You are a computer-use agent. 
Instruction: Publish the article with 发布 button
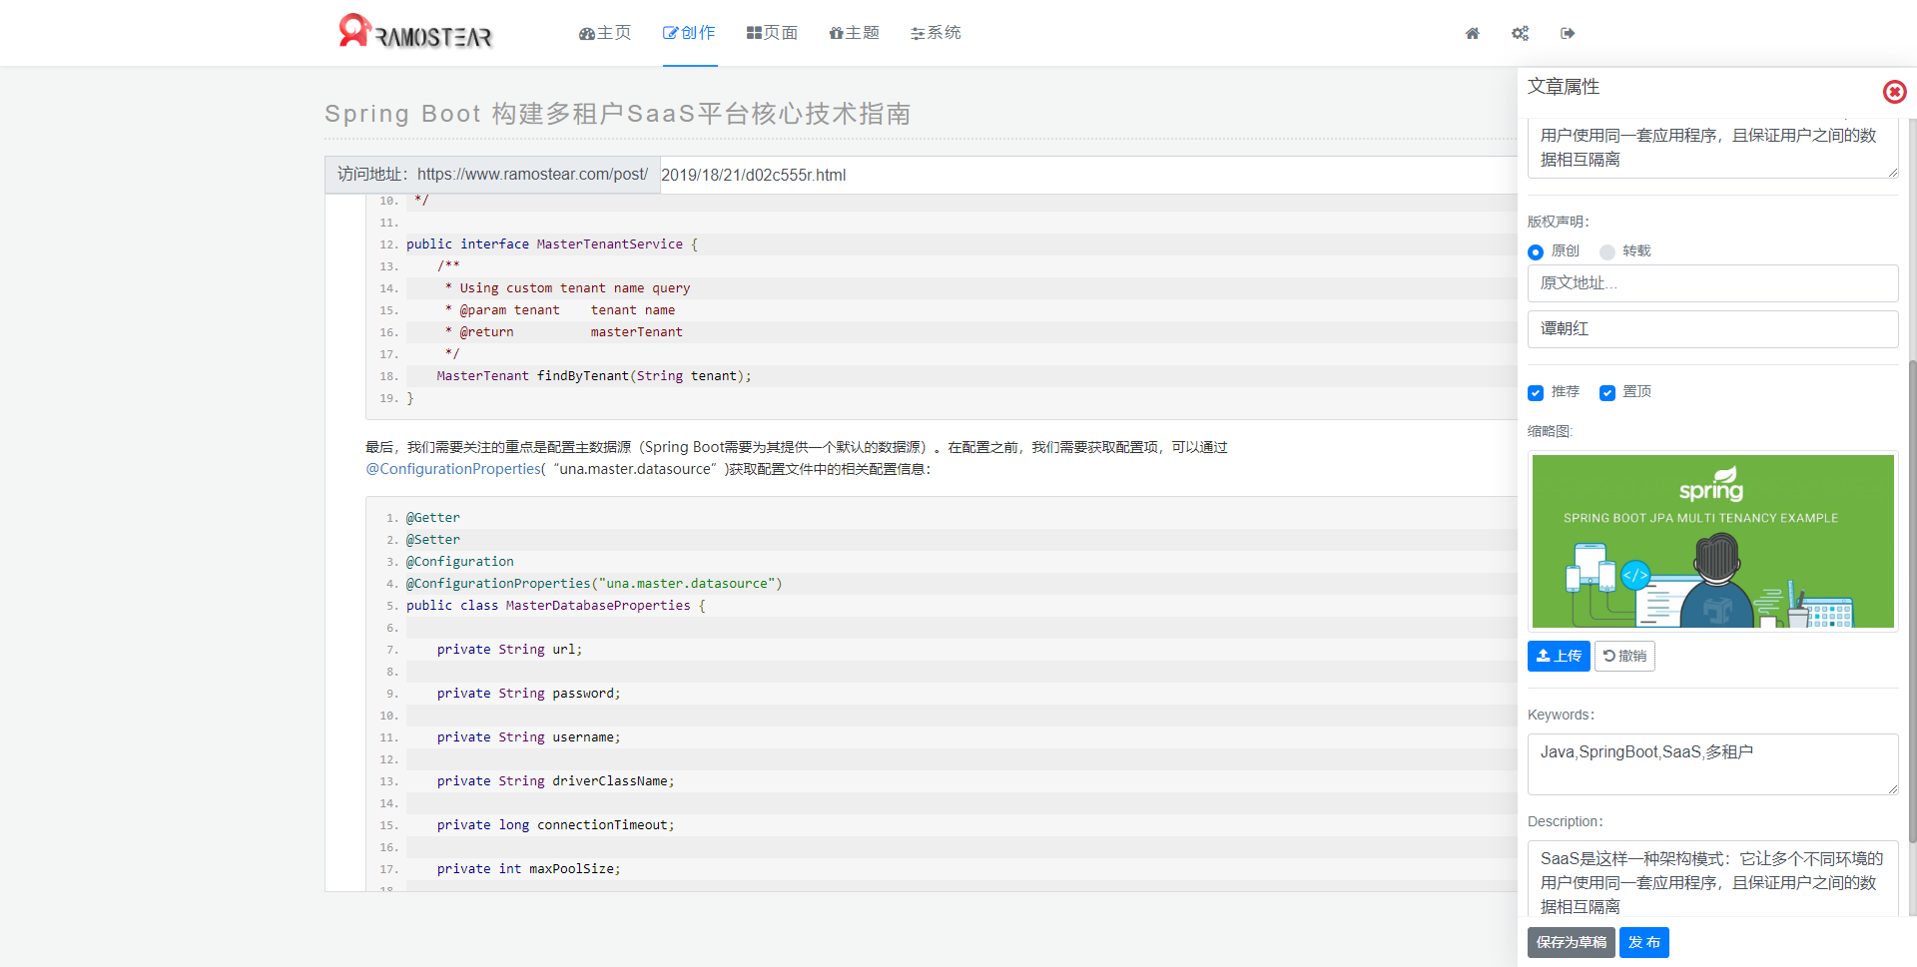click(x=1644, y=942)
